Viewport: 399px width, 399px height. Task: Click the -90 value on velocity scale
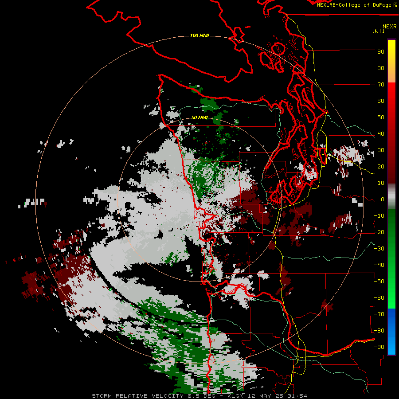click(x=379, y=347)
